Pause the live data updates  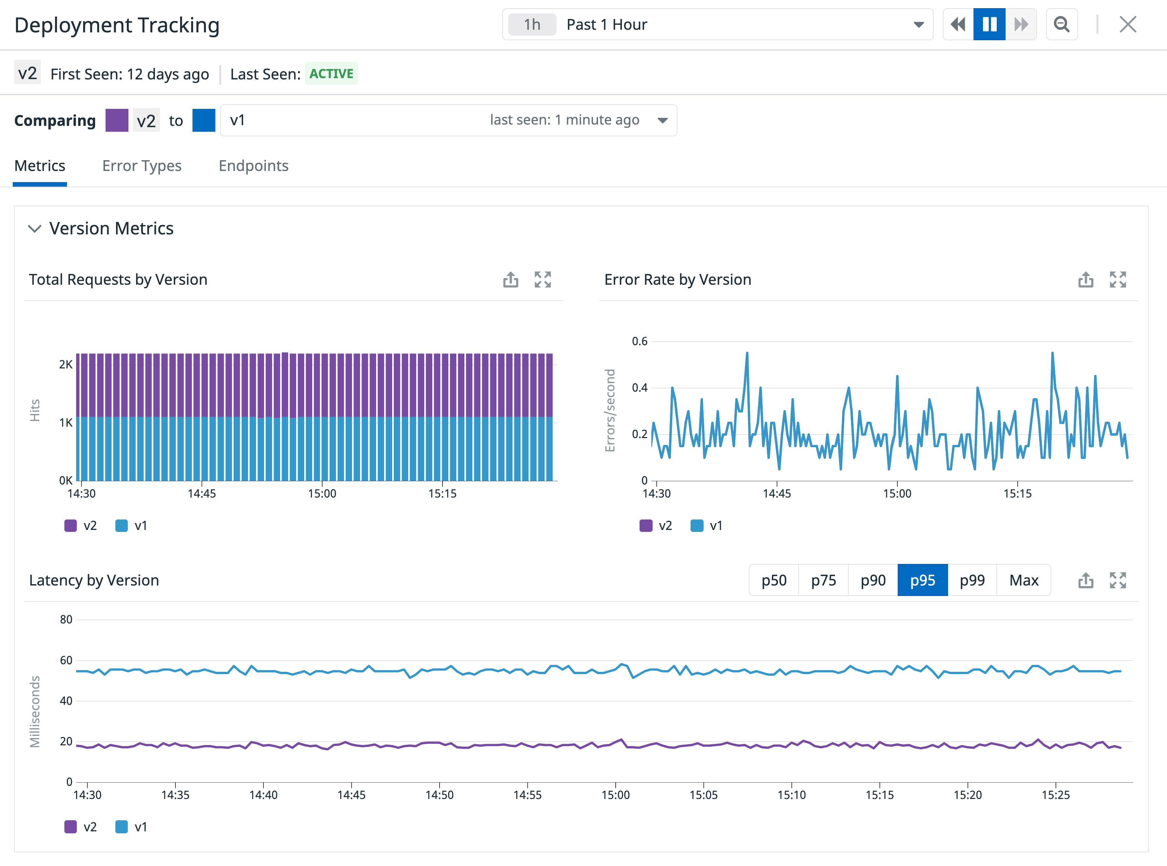point(989,24)
